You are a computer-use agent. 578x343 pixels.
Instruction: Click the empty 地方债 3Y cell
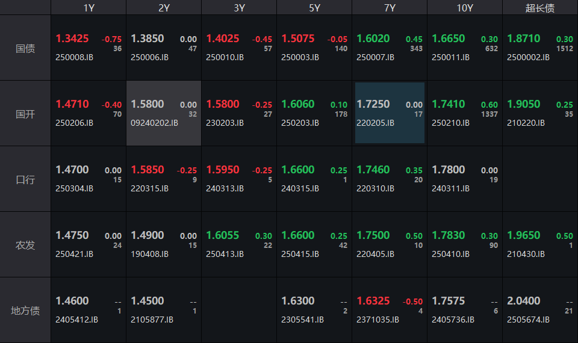(239, 310)
